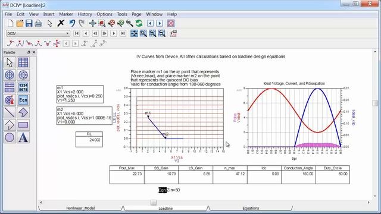Click the grayed next-marker arrow

[x=76, y=43]
